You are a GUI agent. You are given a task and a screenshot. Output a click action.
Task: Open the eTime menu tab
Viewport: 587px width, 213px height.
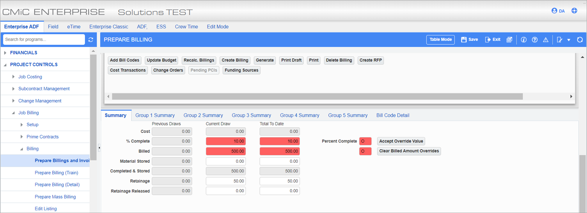coord(74,27)
